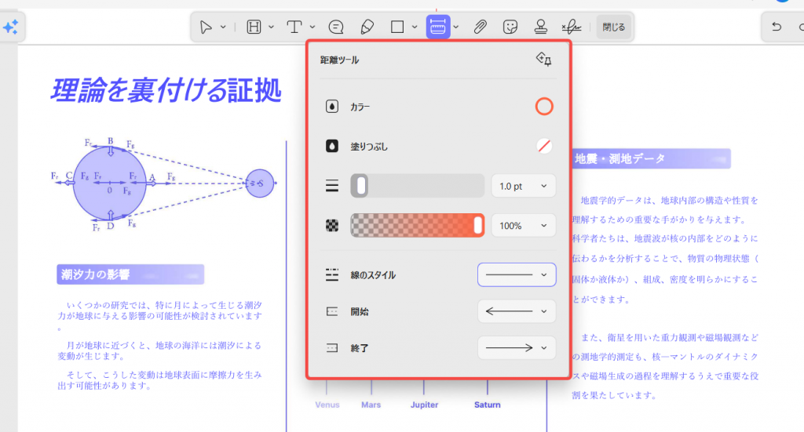Screen dimensions: 804x432
Task: Click the line thickness lines icon
Action: tap(332, 186)
